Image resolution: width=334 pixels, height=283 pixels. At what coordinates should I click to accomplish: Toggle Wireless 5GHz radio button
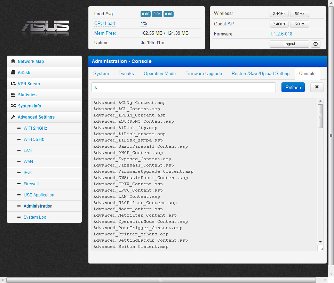click(x=300, y=14)
